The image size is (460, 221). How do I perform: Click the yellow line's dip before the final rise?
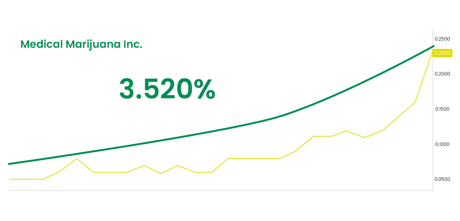[365, 137]
